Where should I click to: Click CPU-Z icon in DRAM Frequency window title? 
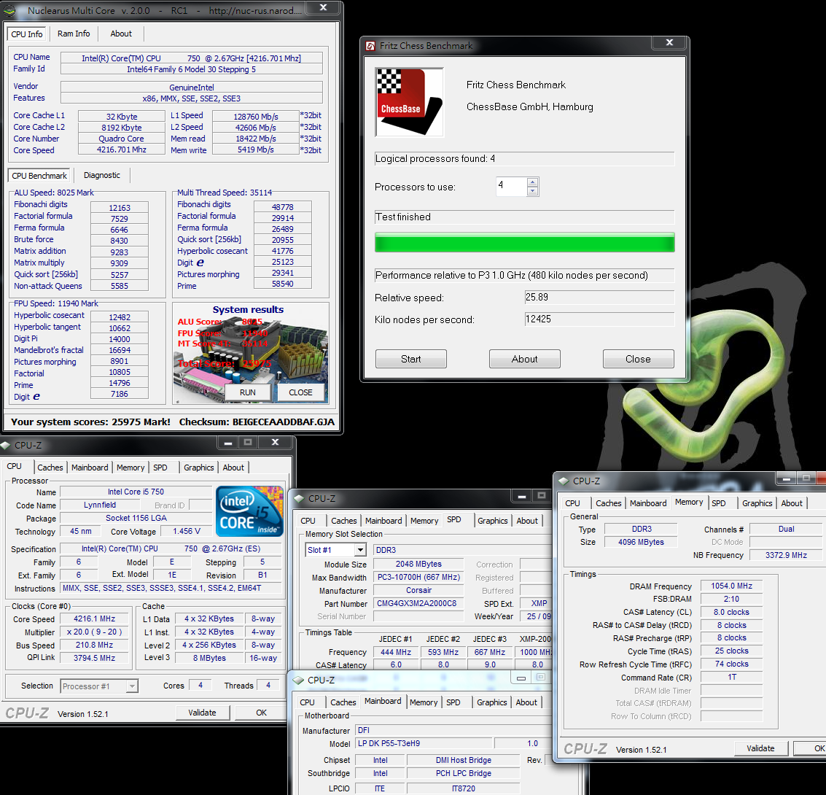tap(564, 481)
